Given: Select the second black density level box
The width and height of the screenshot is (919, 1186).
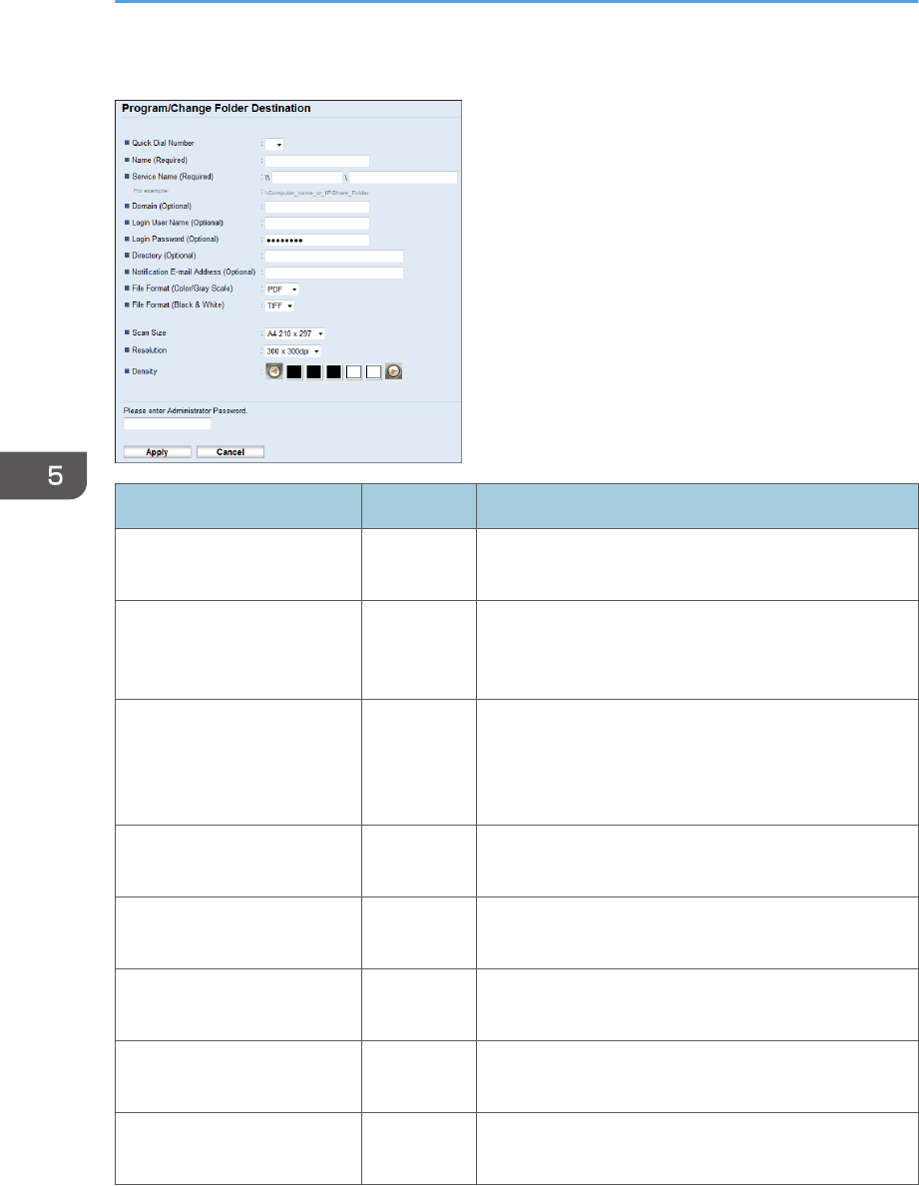Looking at the screenshot, I should click(313, 372).
